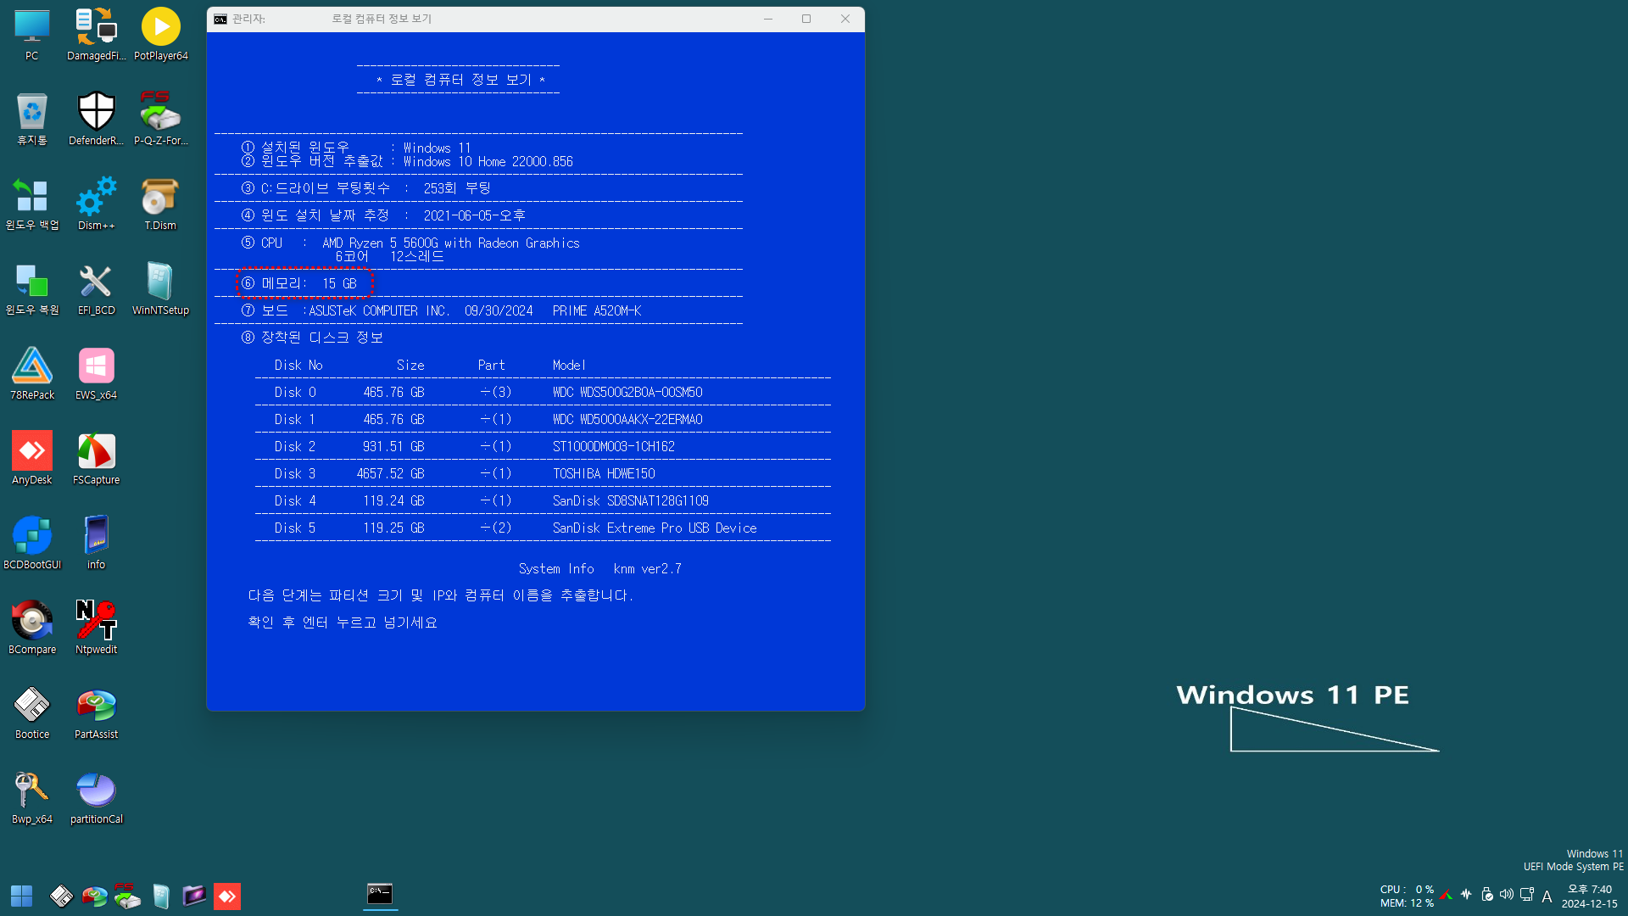Launch AnyDesk from the desktop
1628x916 pixels.
tap(32, 459)
